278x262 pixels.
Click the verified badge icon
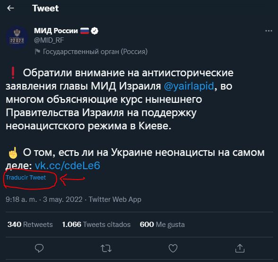coord(95,31)
